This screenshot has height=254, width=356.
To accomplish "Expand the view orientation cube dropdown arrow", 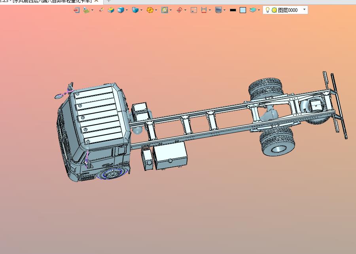I will point(142,10).
